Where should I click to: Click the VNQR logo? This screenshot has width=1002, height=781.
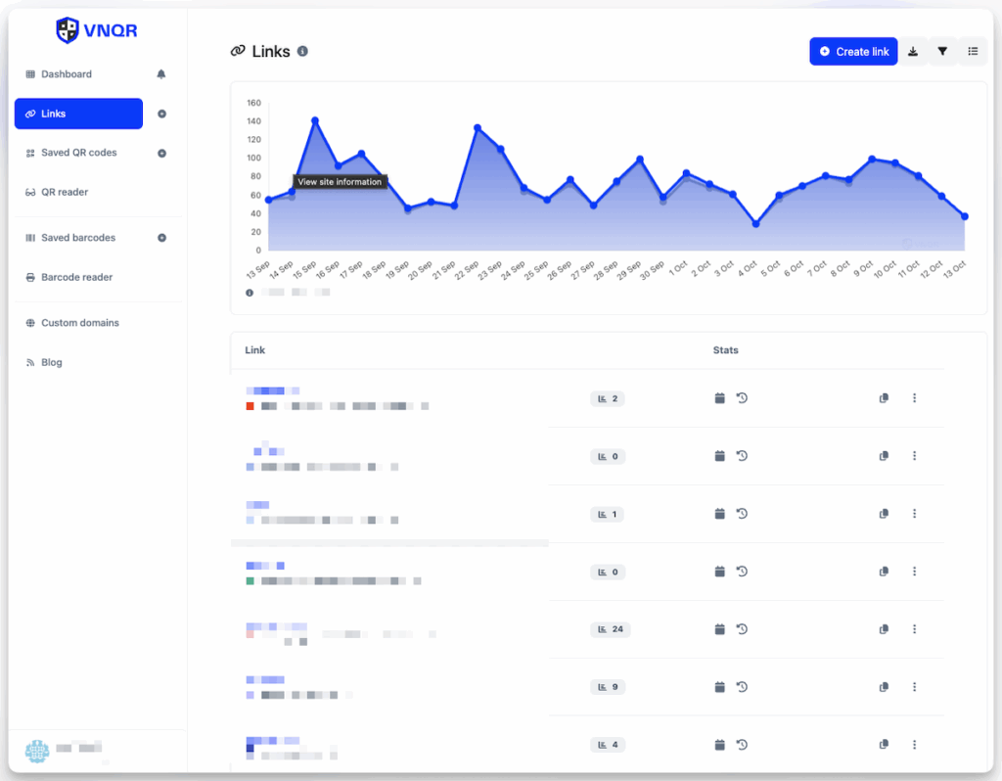[x=96, y=30]
